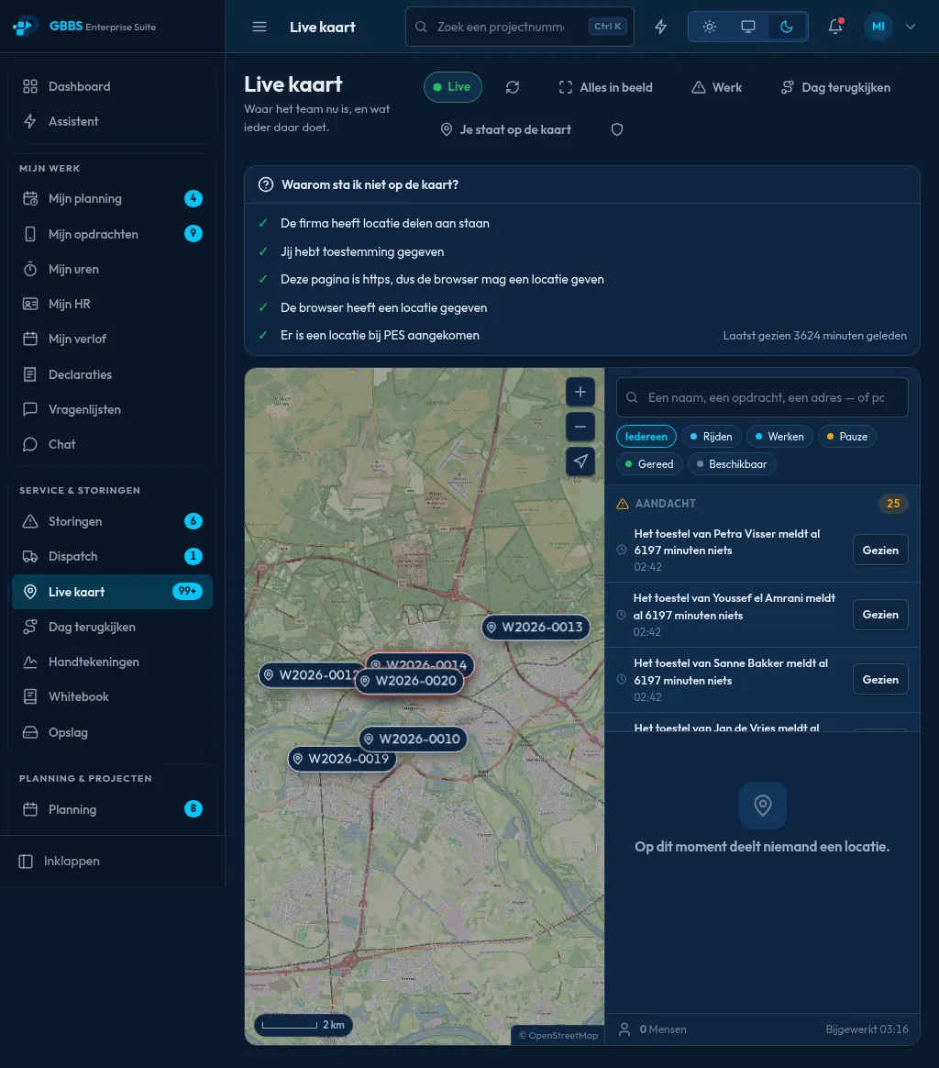Click Alles in beeld button
The image size is (939, 1068).
pos(605,87)
